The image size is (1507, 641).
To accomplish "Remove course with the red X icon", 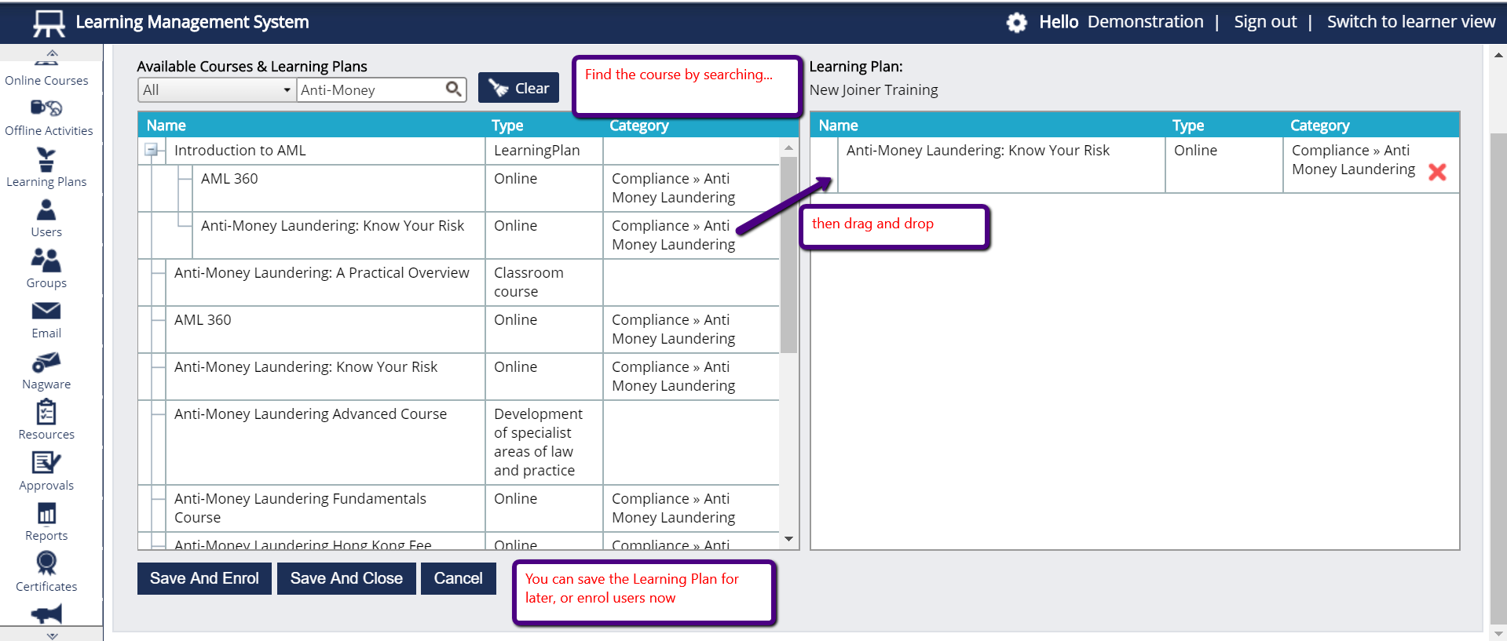I will click(x=1436, y=172).
